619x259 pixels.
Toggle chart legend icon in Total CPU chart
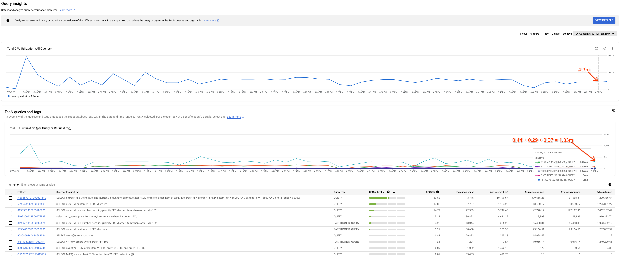tap(596, 49)
